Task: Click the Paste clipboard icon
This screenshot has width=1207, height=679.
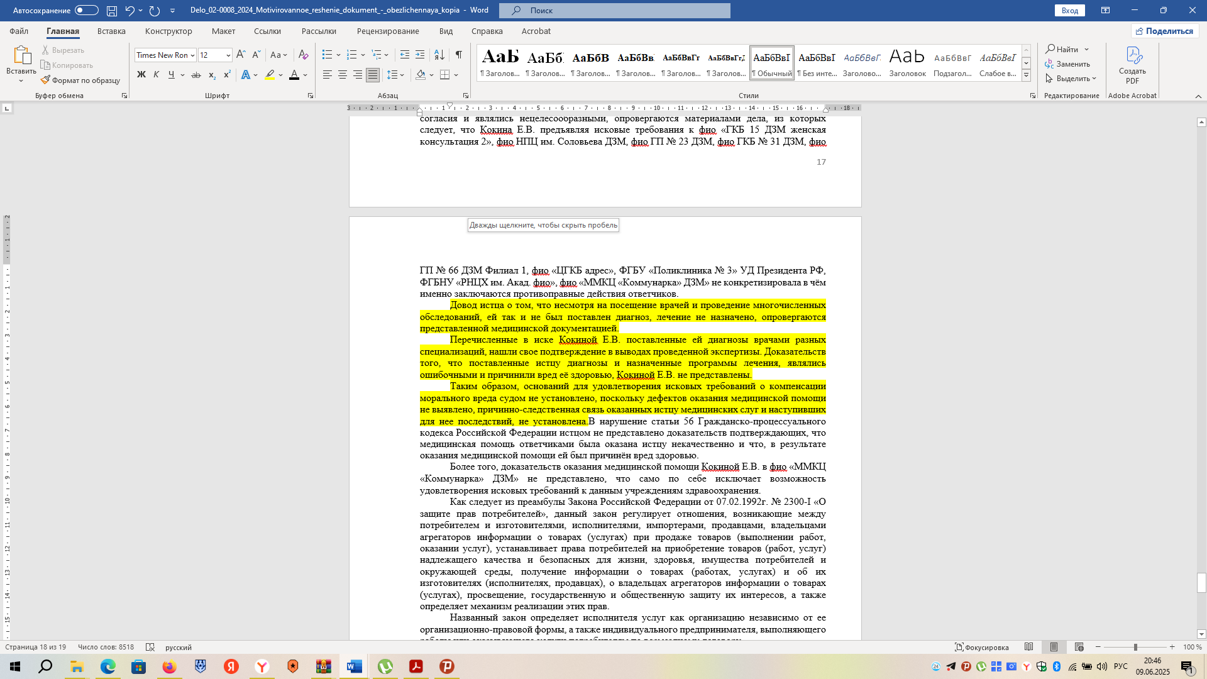Action: [x=21, y=55]
